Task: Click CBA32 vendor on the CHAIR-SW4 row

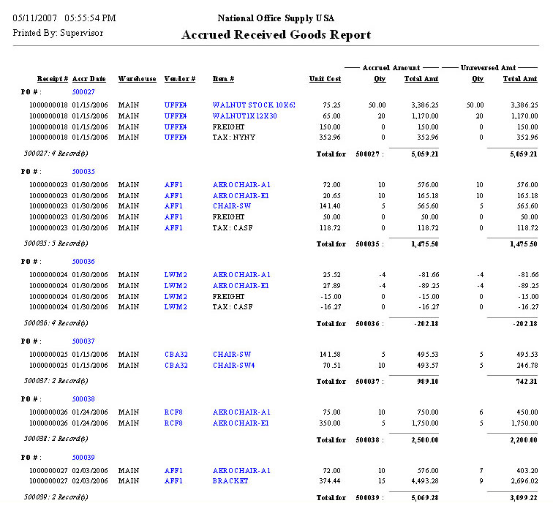Action: click(176, 365)
